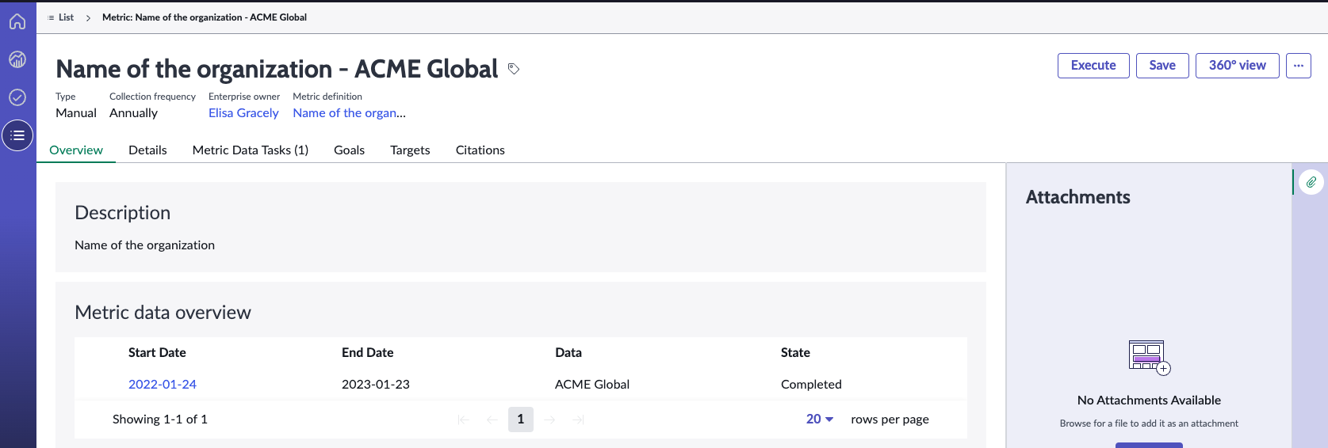The width and height of the screenshot is (1328, 448).
Task: Open the Goals tab
Action: pyautogui.click(x=349, y=150)
